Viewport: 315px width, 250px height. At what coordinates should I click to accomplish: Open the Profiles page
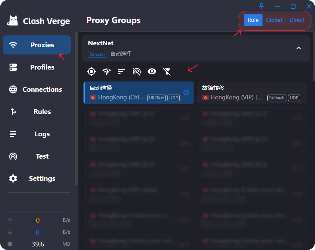[x=37, y=67]
